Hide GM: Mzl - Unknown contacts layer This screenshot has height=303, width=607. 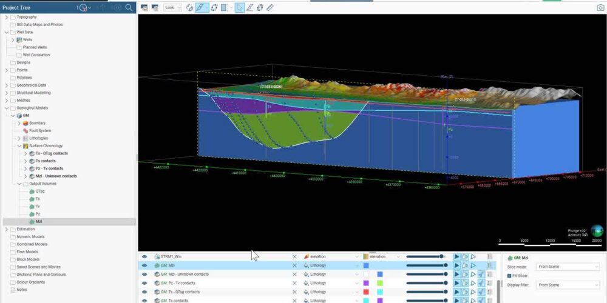click(x=144, y=275)
